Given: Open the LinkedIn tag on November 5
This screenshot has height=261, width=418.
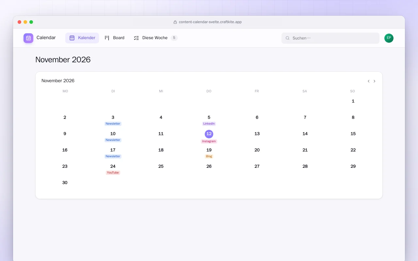Looking at the screenshot, I should pos(209,124).
